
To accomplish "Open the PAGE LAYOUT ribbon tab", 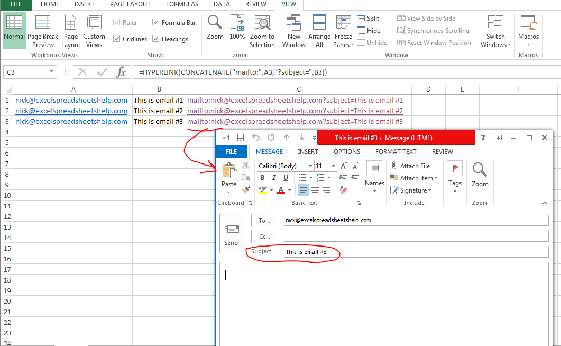I will click(x=130, y=4).
